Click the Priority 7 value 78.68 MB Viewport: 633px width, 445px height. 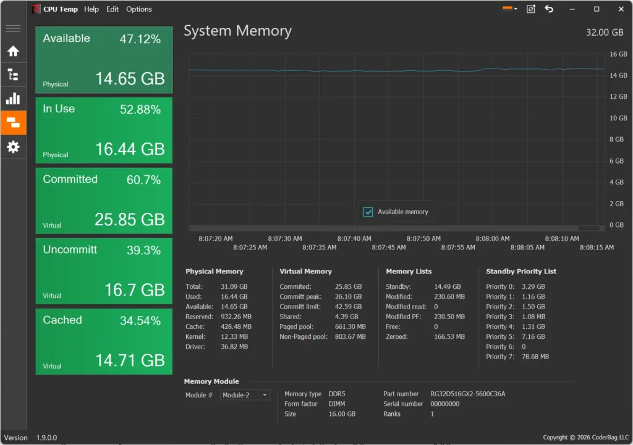tap(535, 357)
